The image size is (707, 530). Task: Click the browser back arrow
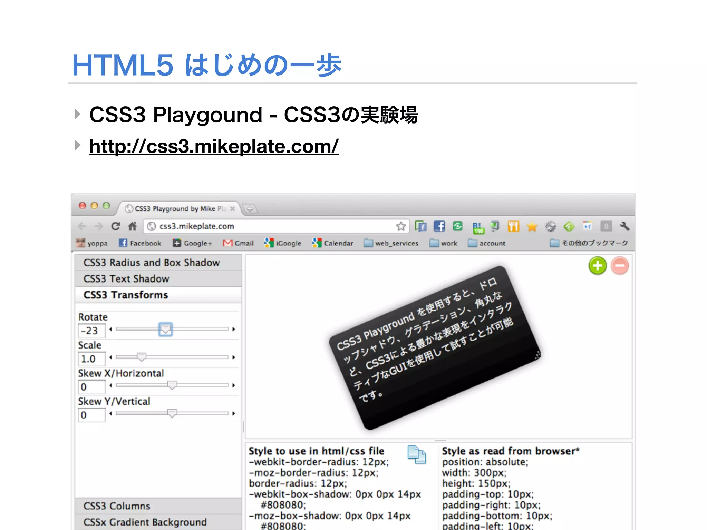point(82,226)
